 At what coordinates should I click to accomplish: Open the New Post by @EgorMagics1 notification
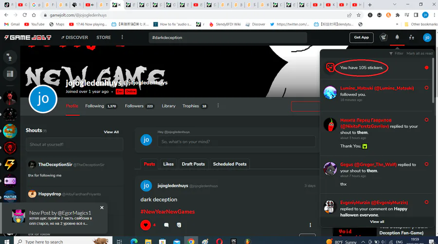[x=55, y=218]
